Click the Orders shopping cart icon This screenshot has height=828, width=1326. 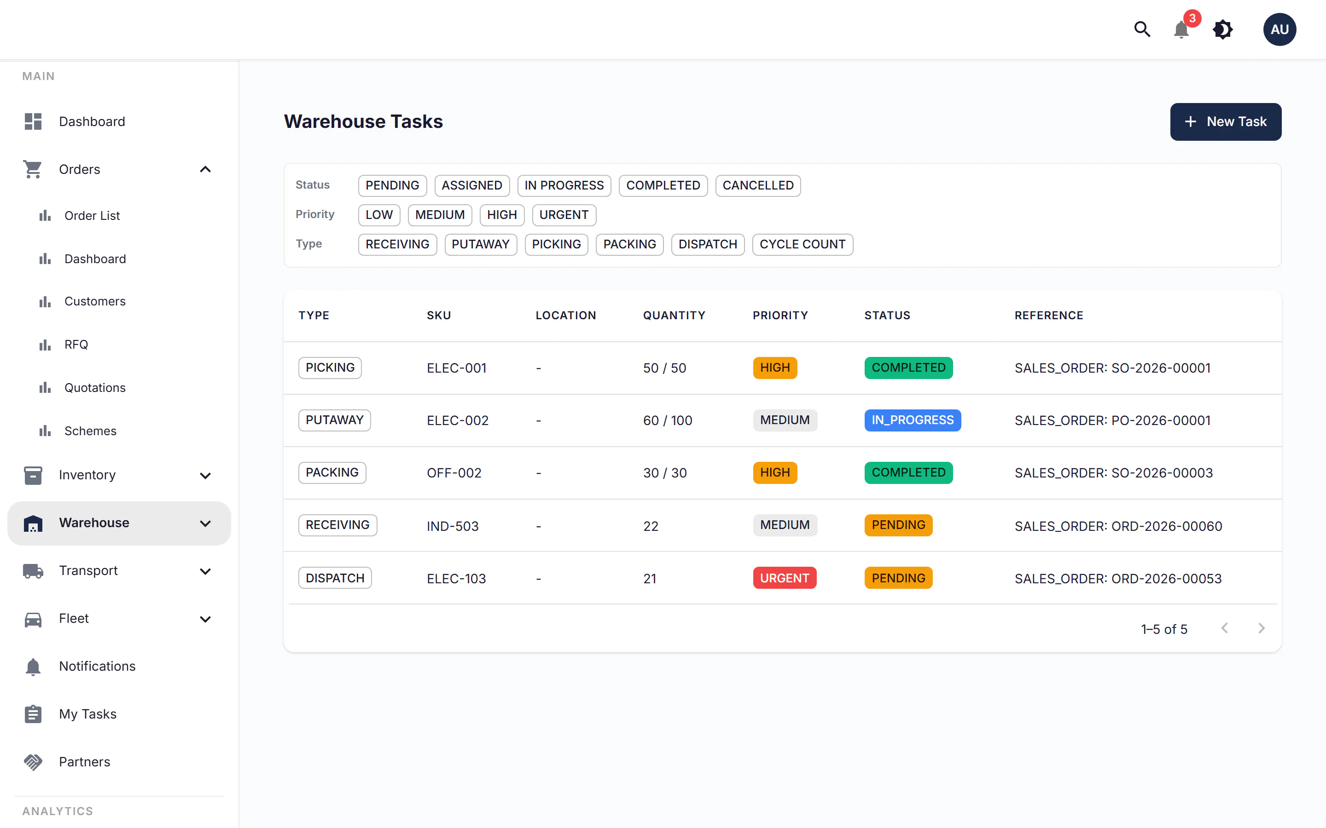coord(33,169)
